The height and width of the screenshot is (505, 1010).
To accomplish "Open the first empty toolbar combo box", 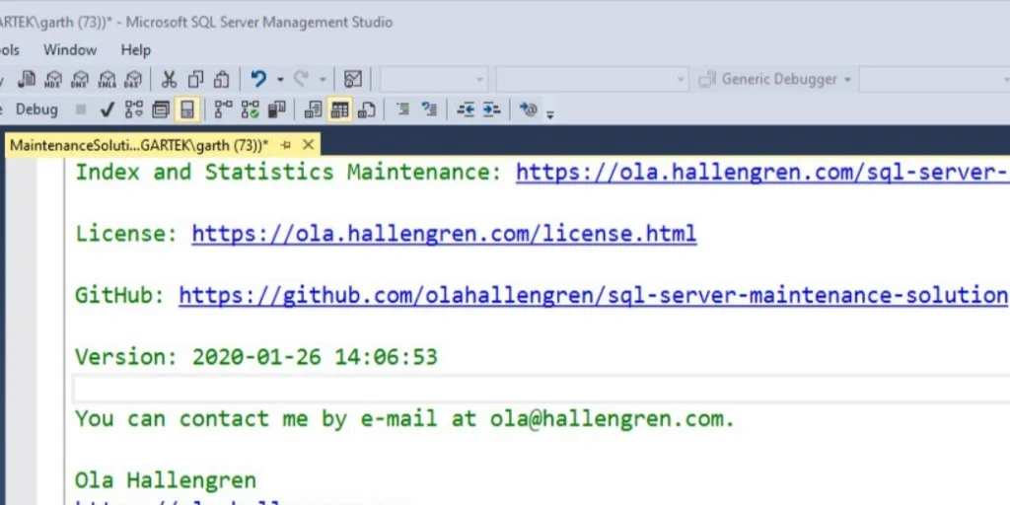I will (433, 79).
